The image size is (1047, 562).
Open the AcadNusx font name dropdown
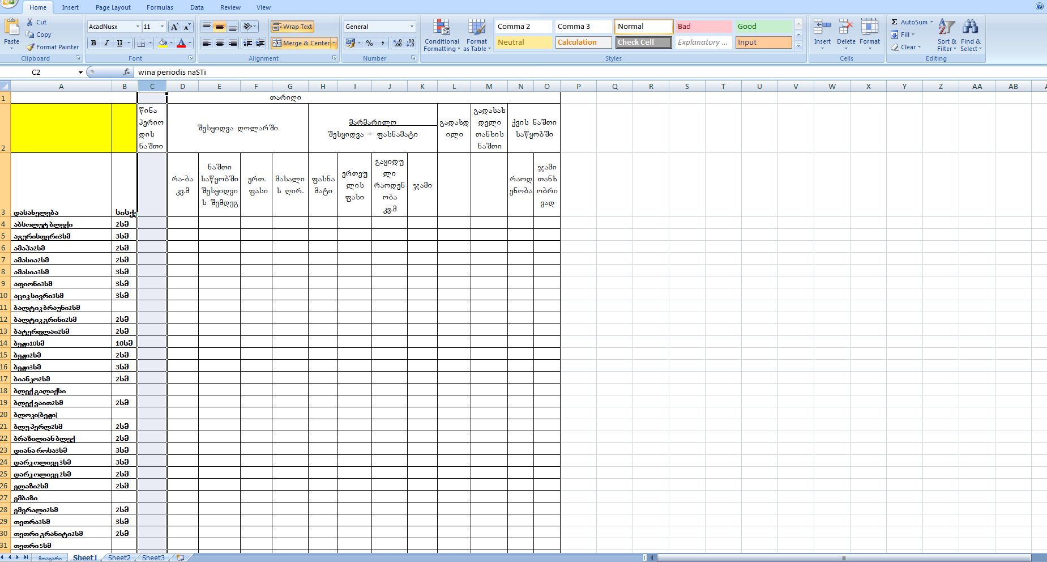[x=138, y=27]
